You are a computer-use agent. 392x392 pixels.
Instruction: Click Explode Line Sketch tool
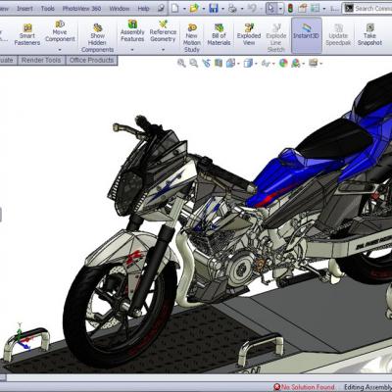click(x=276, y=38)
